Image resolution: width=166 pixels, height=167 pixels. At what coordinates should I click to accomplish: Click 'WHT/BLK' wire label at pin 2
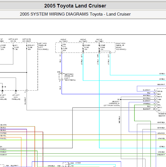click(147, 98)
